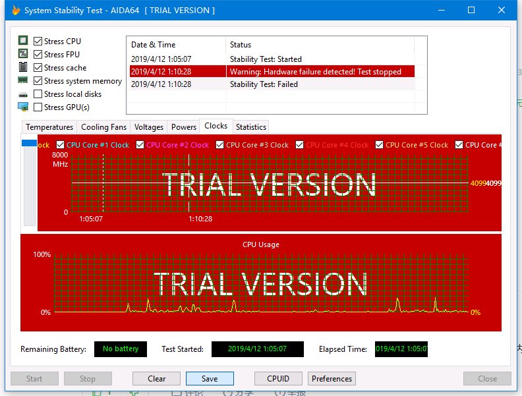Toggle CPU Core #5 Clock graph checkbox
The width and height of the screenshot is (522, 396).
[x=379, y=145]
